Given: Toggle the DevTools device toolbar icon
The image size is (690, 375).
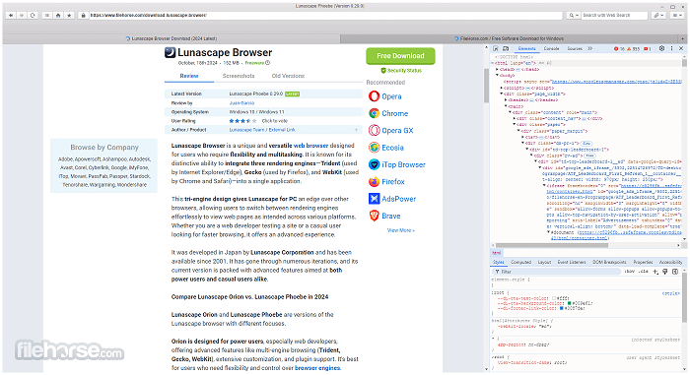Looking at the screenshot, I should pos(506,49).
